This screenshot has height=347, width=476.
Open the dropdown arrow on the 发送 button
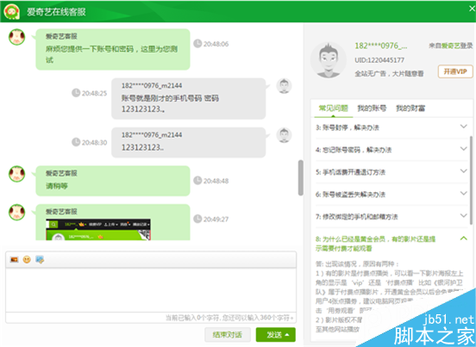pyautogui.click(x=287, y=335)
